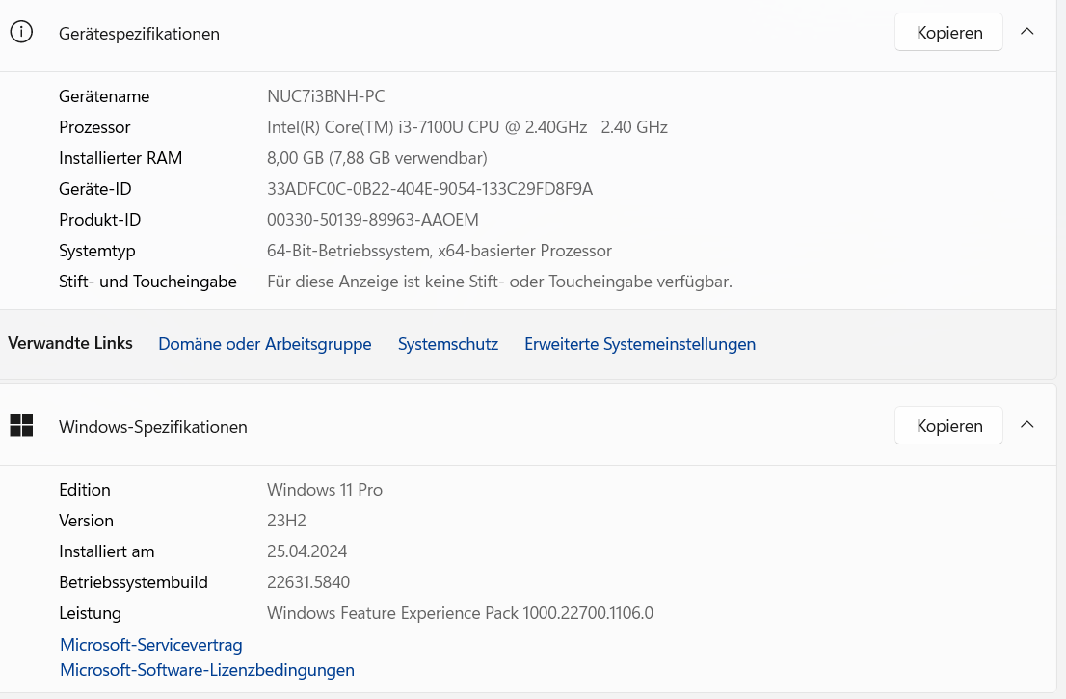
Task: Open Erweiterte Systemeinstellungen link
Action: pos(640,344)
